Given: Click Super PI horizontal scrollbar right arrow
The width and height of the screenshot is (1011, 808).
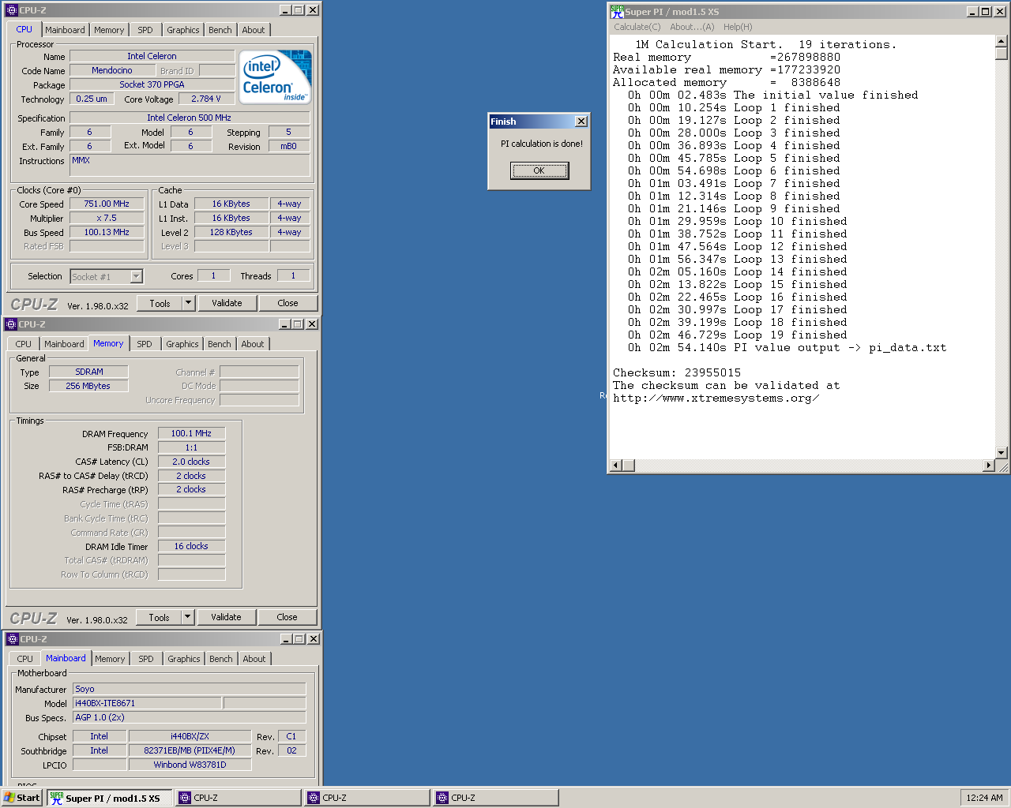Looking at the screenshot, I should pos(988,466).
